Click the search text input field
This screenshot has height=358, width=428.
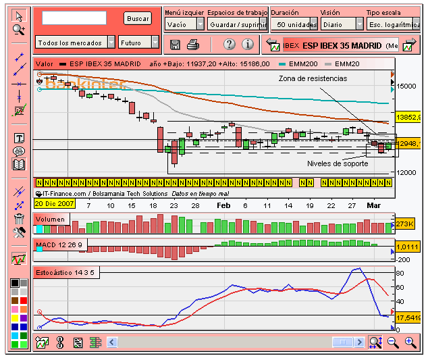pyautogui.click(x=74, y=18)
